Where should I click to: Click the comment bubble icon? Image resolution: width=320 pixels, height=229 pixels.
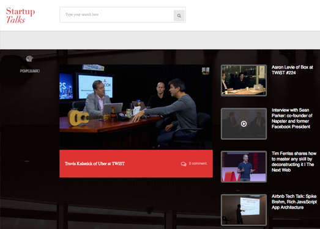tap(184, 164)
